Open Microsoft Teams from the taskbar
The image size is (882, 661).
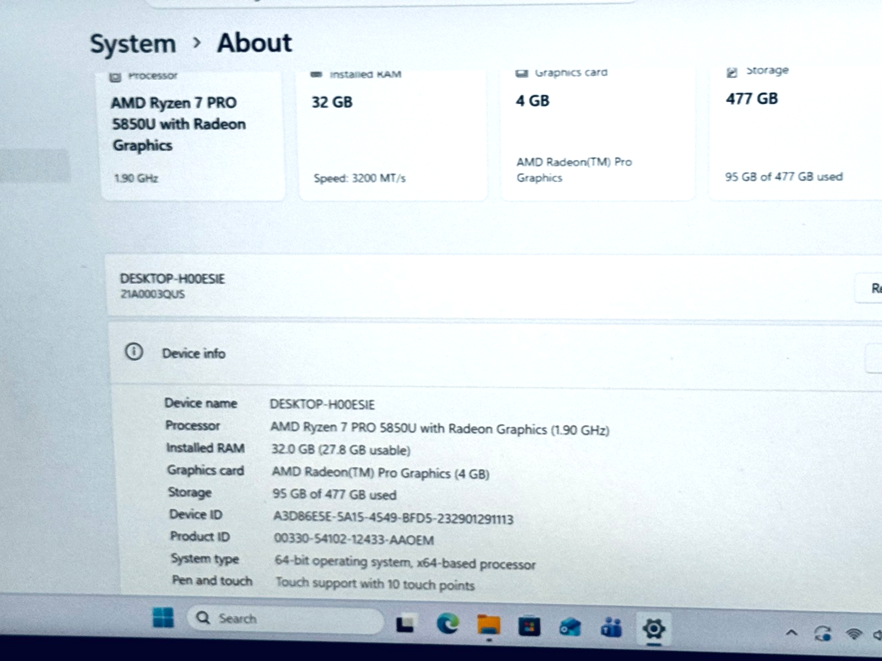(611, 627)
